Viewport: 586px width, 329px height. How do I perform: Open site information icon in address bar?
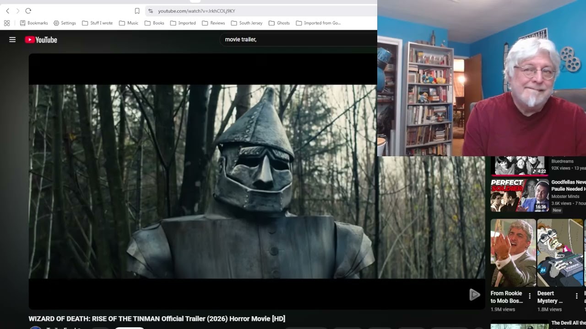[x=151, y=11]
